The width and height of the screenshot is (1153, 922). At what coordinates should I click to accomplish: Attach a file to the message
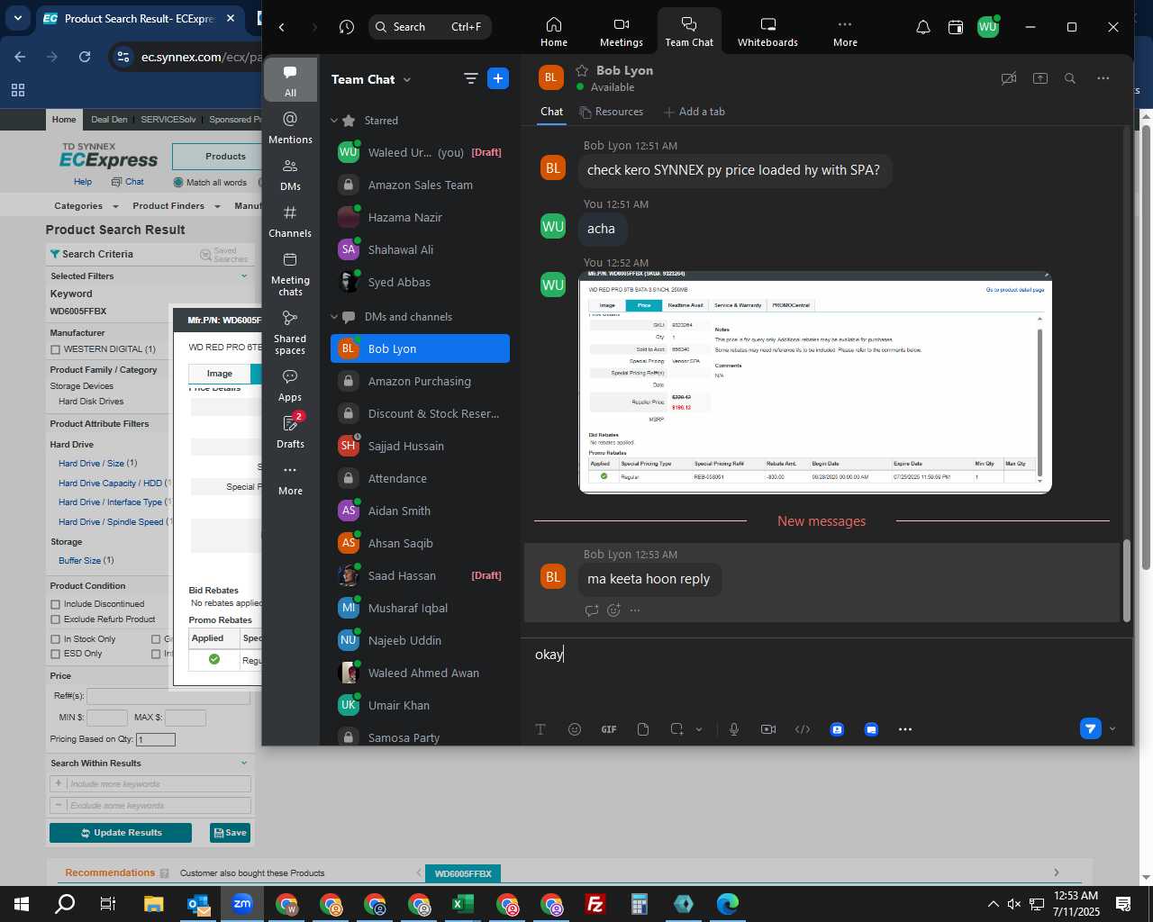[x=643, y=729]
